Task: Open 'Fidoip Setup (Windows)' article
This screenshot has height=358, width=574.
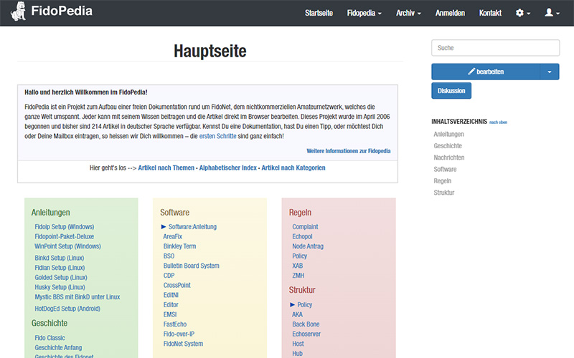Action: 65,227
